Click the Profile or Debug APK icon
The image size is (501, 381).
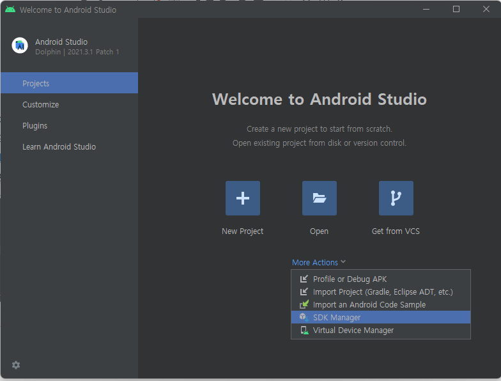click(x=304, y=279)
